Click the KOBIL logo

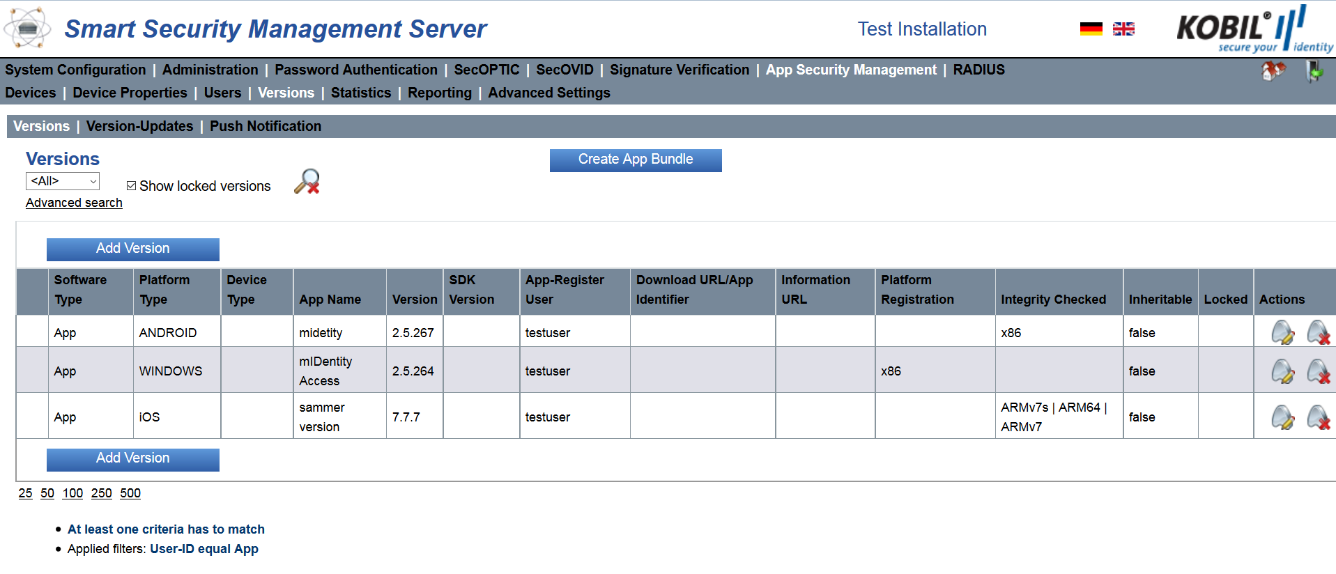[x=1254, y=29]
